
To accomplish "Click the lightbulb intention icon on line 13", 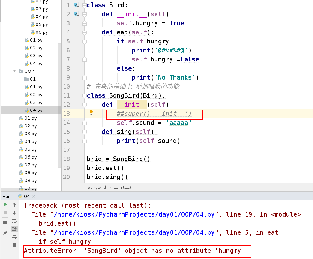I will click(x=91, y=112).
